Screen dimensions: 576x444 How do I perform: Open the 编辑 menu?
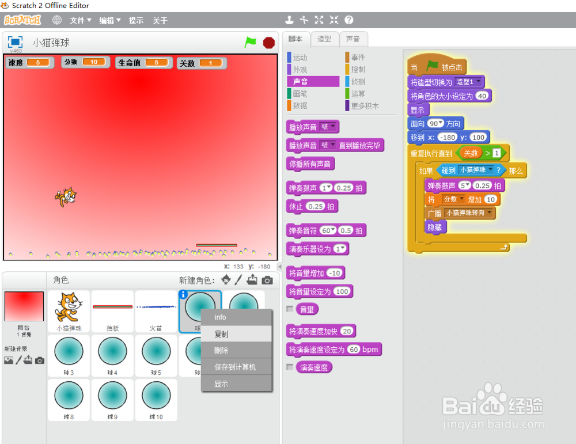[x=110, y=21]
